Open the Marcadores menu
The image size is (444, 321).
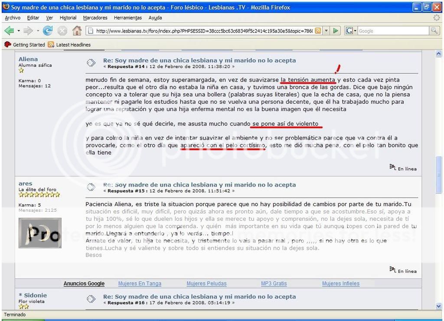point(95,18)
